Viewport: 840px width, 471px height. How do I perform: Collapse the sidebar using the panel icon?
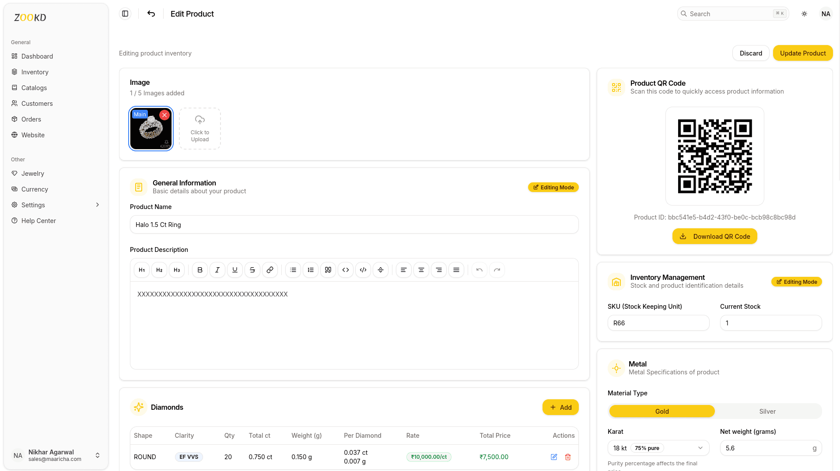[125, 14]
